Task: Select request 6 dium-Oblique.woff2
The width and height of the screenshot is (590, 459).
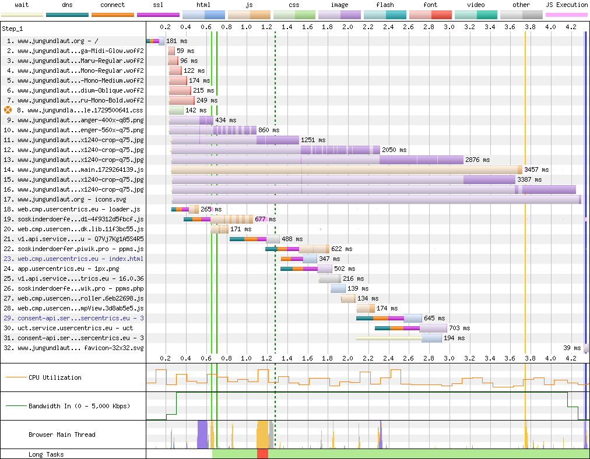Action: coord(75,90)
